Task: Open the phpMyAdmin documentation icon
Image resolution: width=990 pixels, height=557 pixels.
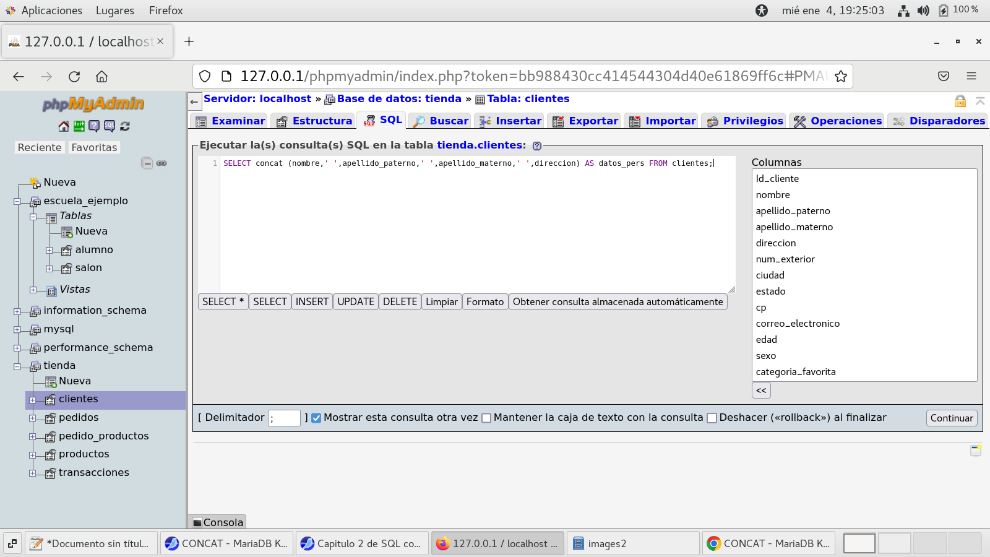Action: [x=94, y=126]
